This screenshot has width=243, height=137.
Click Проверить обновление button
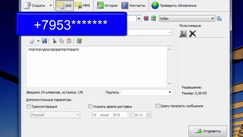tap(174, 6)
